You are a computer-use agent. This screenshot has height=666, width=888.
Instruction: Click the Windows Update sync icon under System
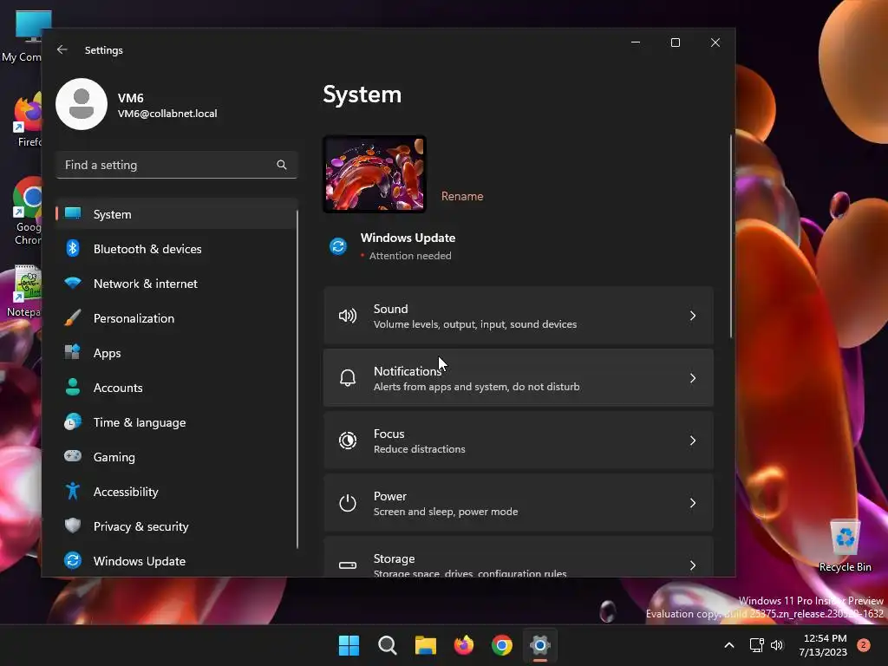tap(338, 246)
